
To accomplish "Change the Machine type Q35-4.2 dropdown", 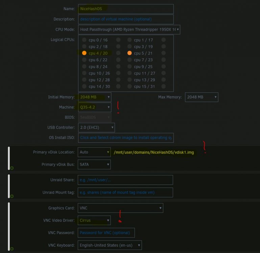I will tap(95, 107).
